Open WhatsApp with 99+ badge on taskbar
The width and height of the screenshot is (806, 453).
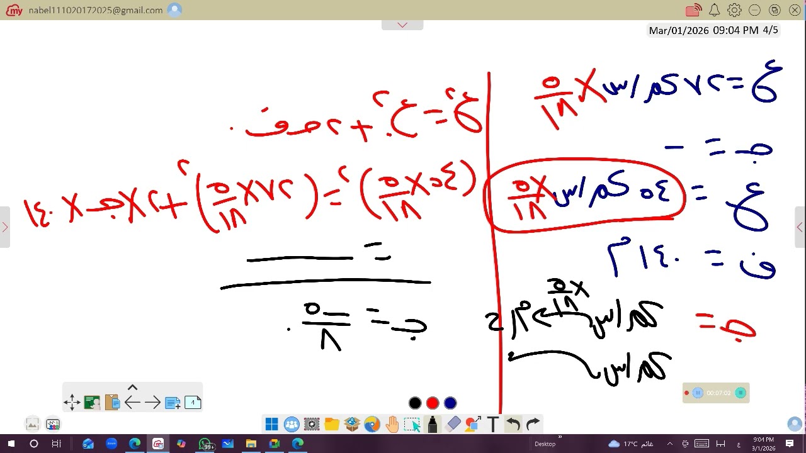(x=205, y=444)
